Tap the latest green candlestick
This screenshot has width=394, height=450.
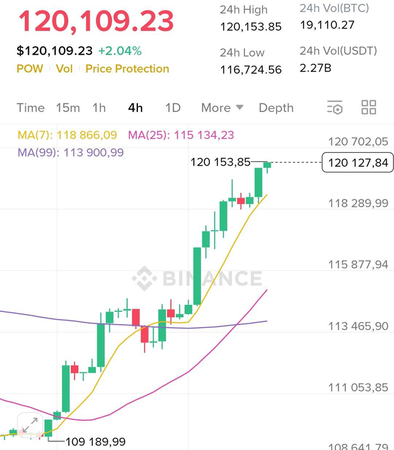[x=267, y=165]
